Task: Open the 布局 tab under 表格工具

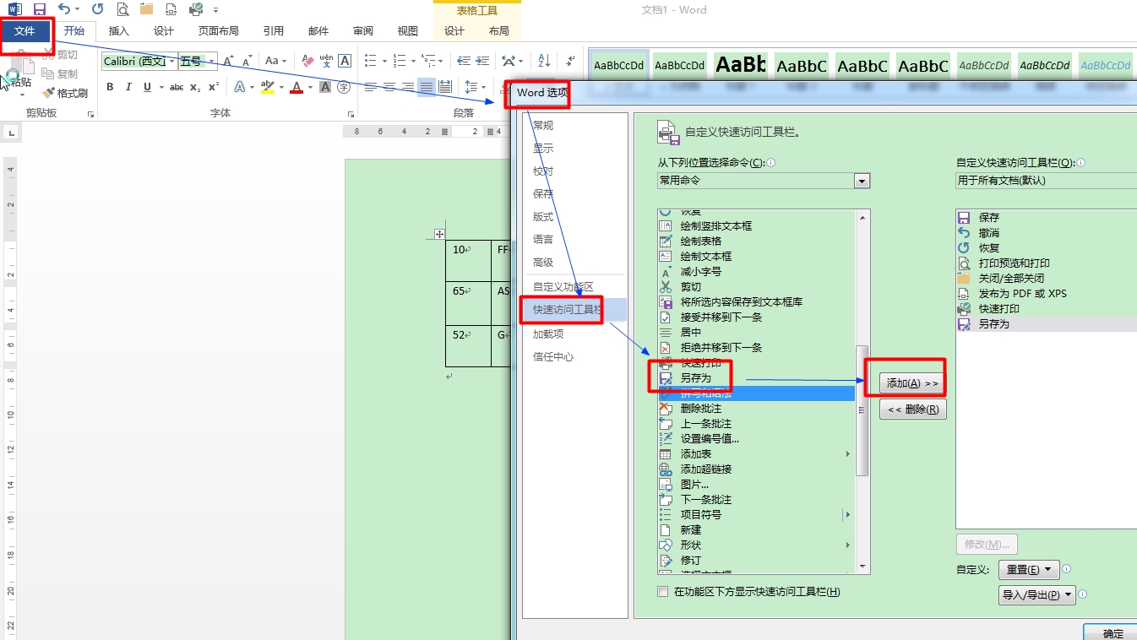Action: click(499, 31)
